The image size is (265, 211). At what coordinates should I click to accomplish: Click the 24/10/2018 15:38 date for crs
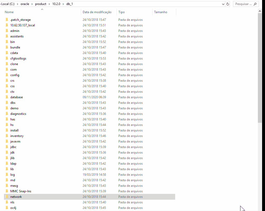(94, 81)
